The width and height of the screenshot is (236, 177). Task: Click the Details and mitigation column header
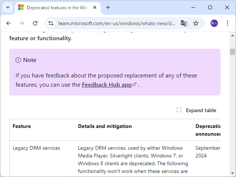105,126
